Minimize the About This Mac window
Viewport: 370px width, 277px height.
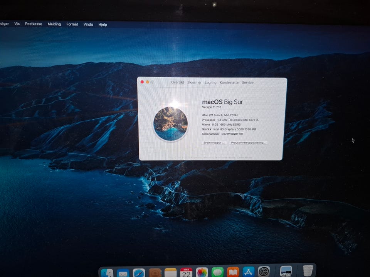point(147,82)
